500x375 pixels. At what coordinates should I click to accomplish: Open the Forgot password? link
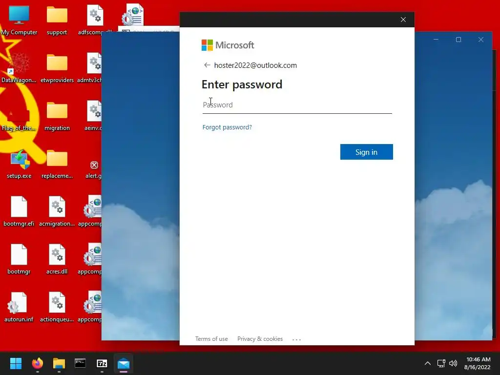click(227, 127)
